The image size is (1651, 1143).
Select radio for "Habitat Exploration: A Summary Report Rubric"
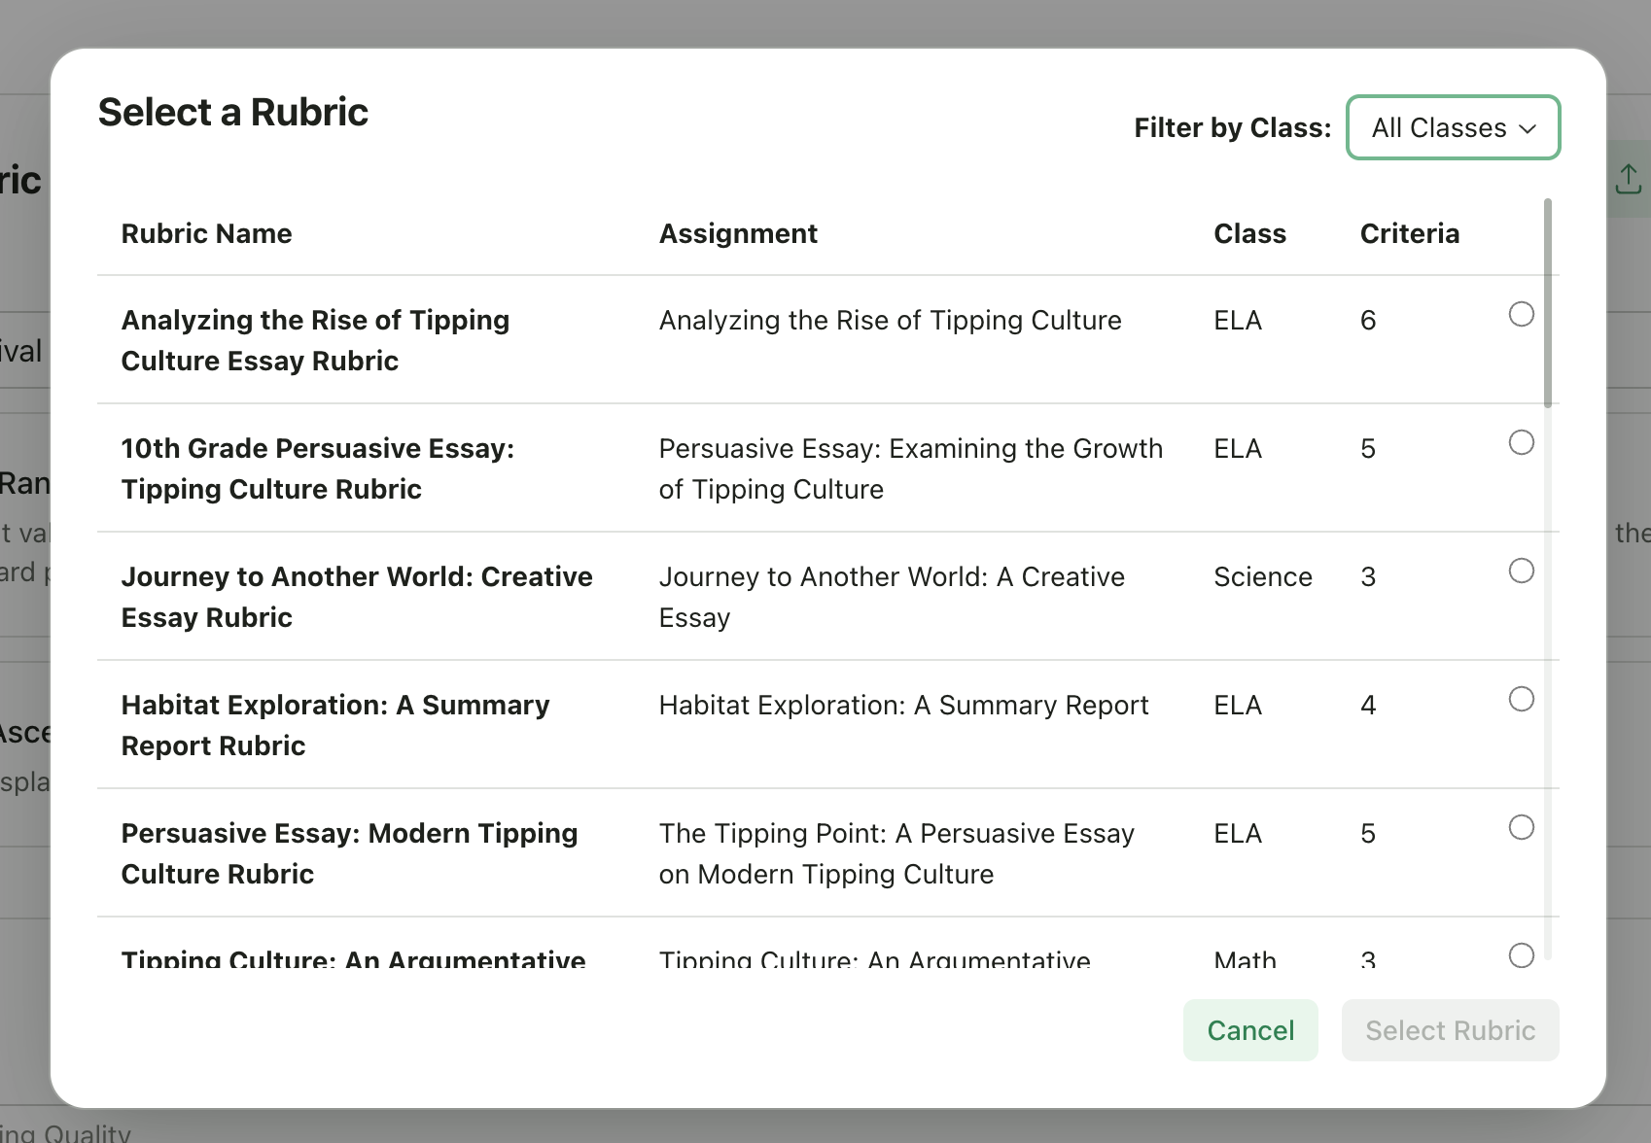1521,699
